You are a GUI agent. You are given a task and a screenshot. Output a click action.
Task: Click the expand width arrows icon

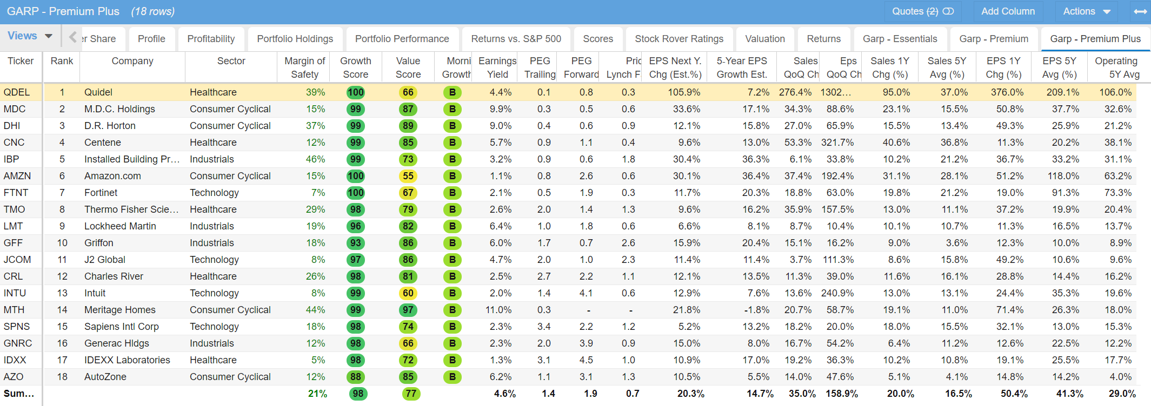point(1140,11)
